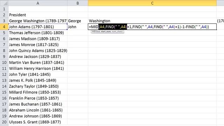224x126 pixels.
Task: Select row 19 header
Action: (4, 116)
